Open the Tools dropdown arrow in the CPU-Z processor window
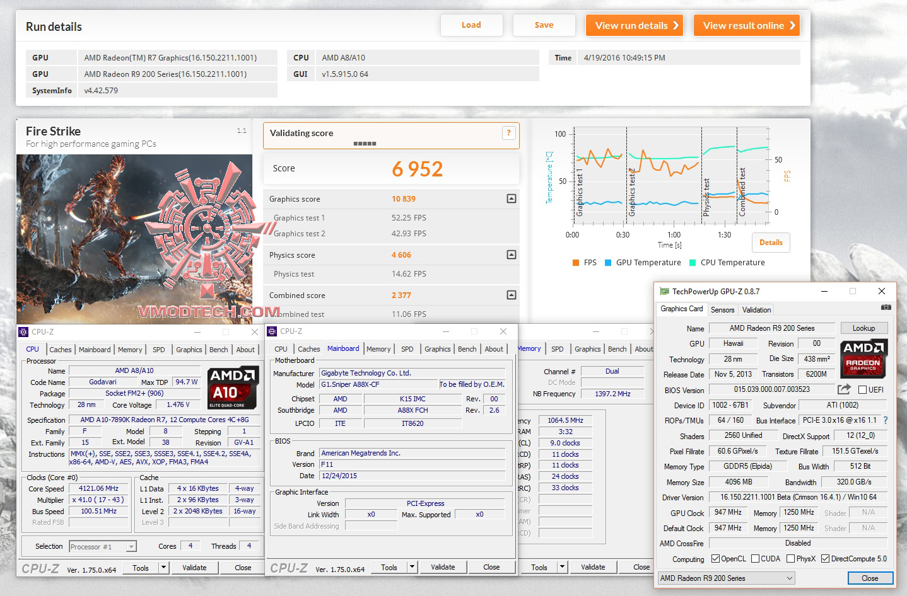The width and height of the screenshot is (907, 596). pyautogui.click(x=163, y=568)
